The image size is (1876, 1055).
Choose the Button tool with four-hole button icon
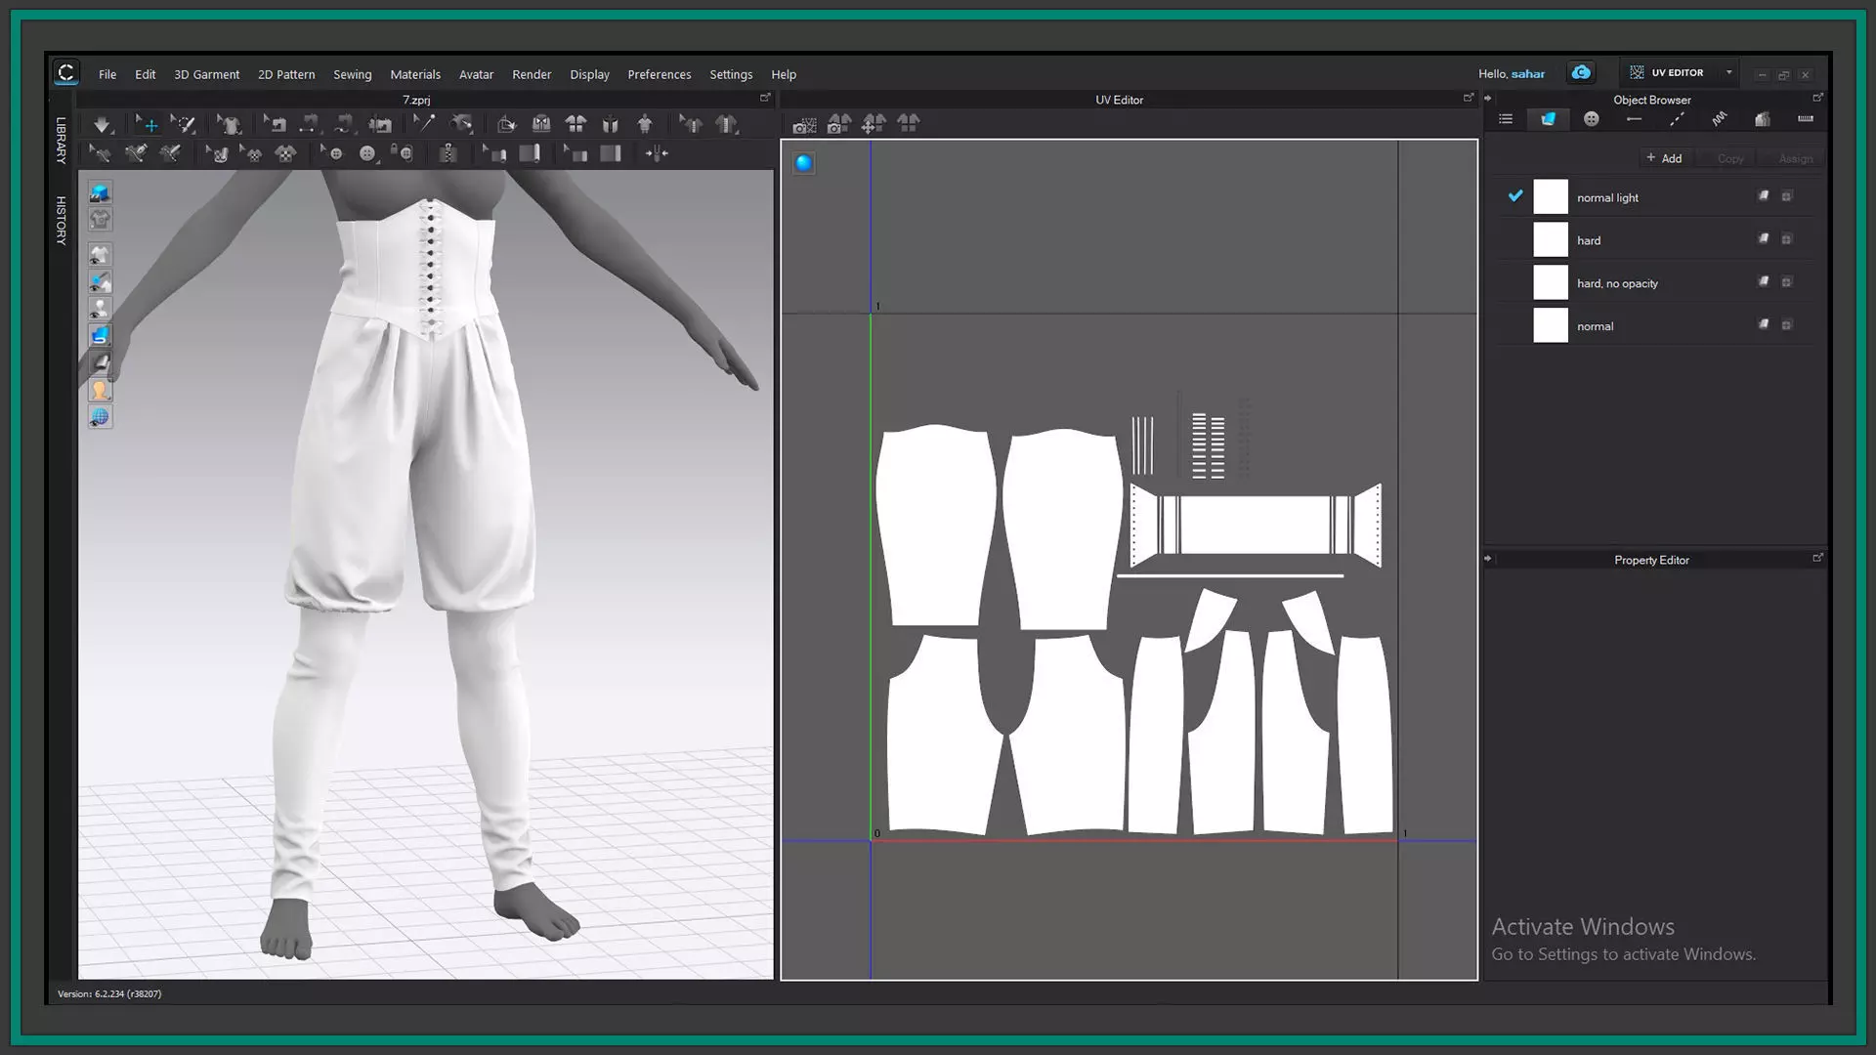click(x=367, y=153)
